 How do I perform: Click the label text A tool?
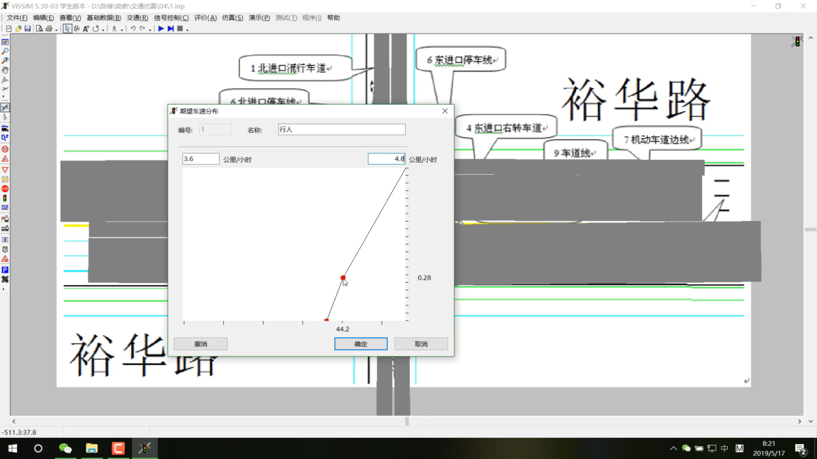tap(86, 29)
